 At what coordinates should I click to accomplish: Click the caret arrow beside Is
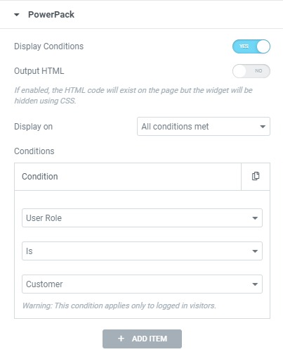pyautogui.click(x=255, y=251)
